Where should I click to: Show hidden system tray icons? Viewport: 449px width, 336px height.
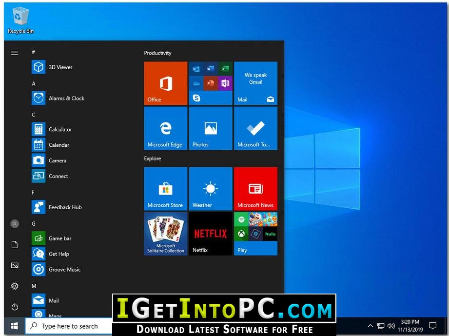[x=370, y=326]
